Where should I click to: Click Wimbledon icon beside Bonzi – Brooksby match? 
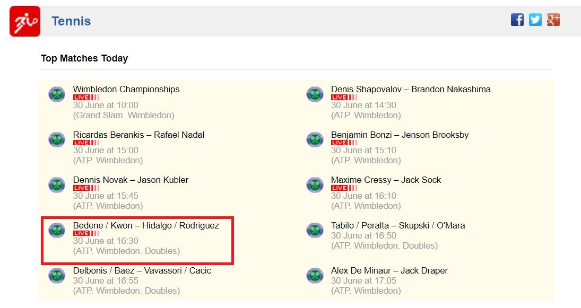pos(315,139)
